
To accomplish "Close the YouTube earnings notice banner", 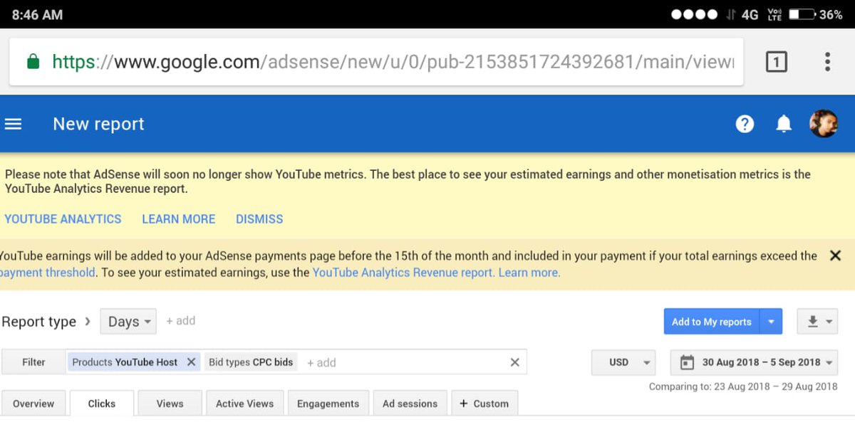I will click(836, 255).
